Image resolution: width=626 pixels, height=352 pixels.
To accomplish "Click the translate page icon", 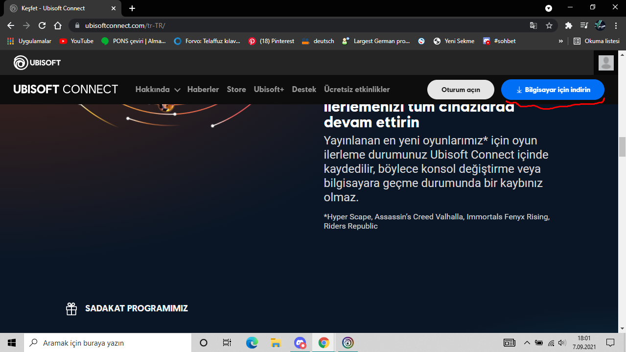I will coord(533,25).
